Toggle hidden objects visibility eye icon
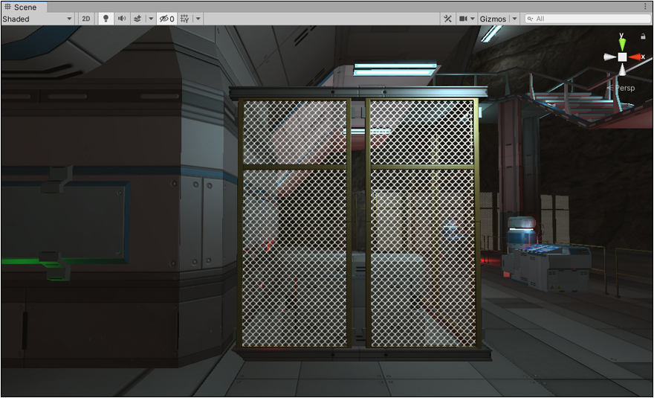Image resolution: width=654 pixels, height=398 pixels. [166, 19]
